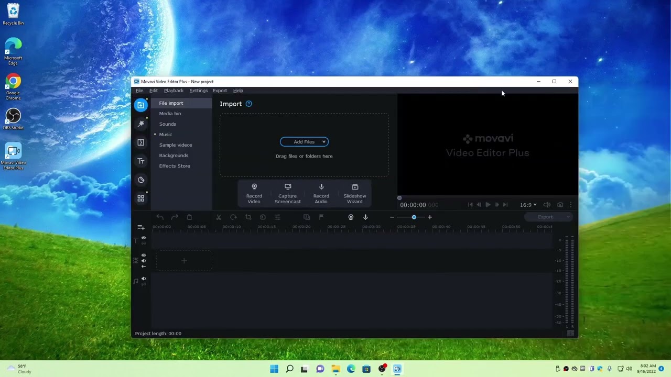Screen dimensions: 671x377
Task: Open the Titles panel icon
Action: (140, 161)
